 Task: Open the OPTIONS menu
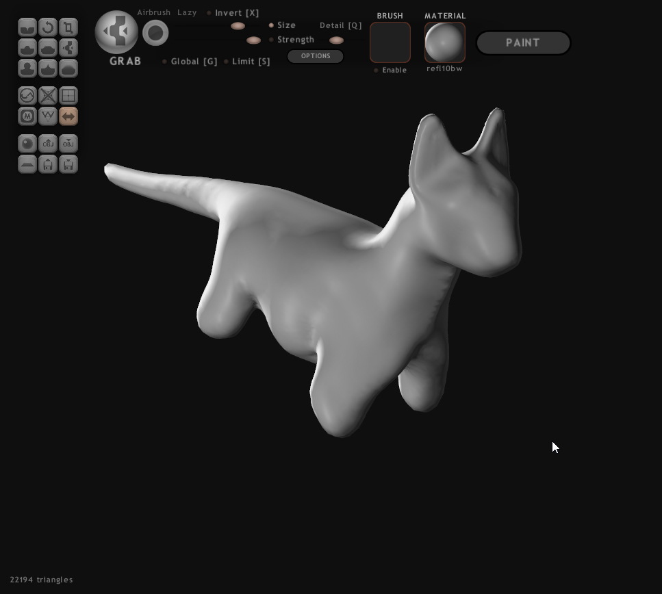[x=316, y=56]
